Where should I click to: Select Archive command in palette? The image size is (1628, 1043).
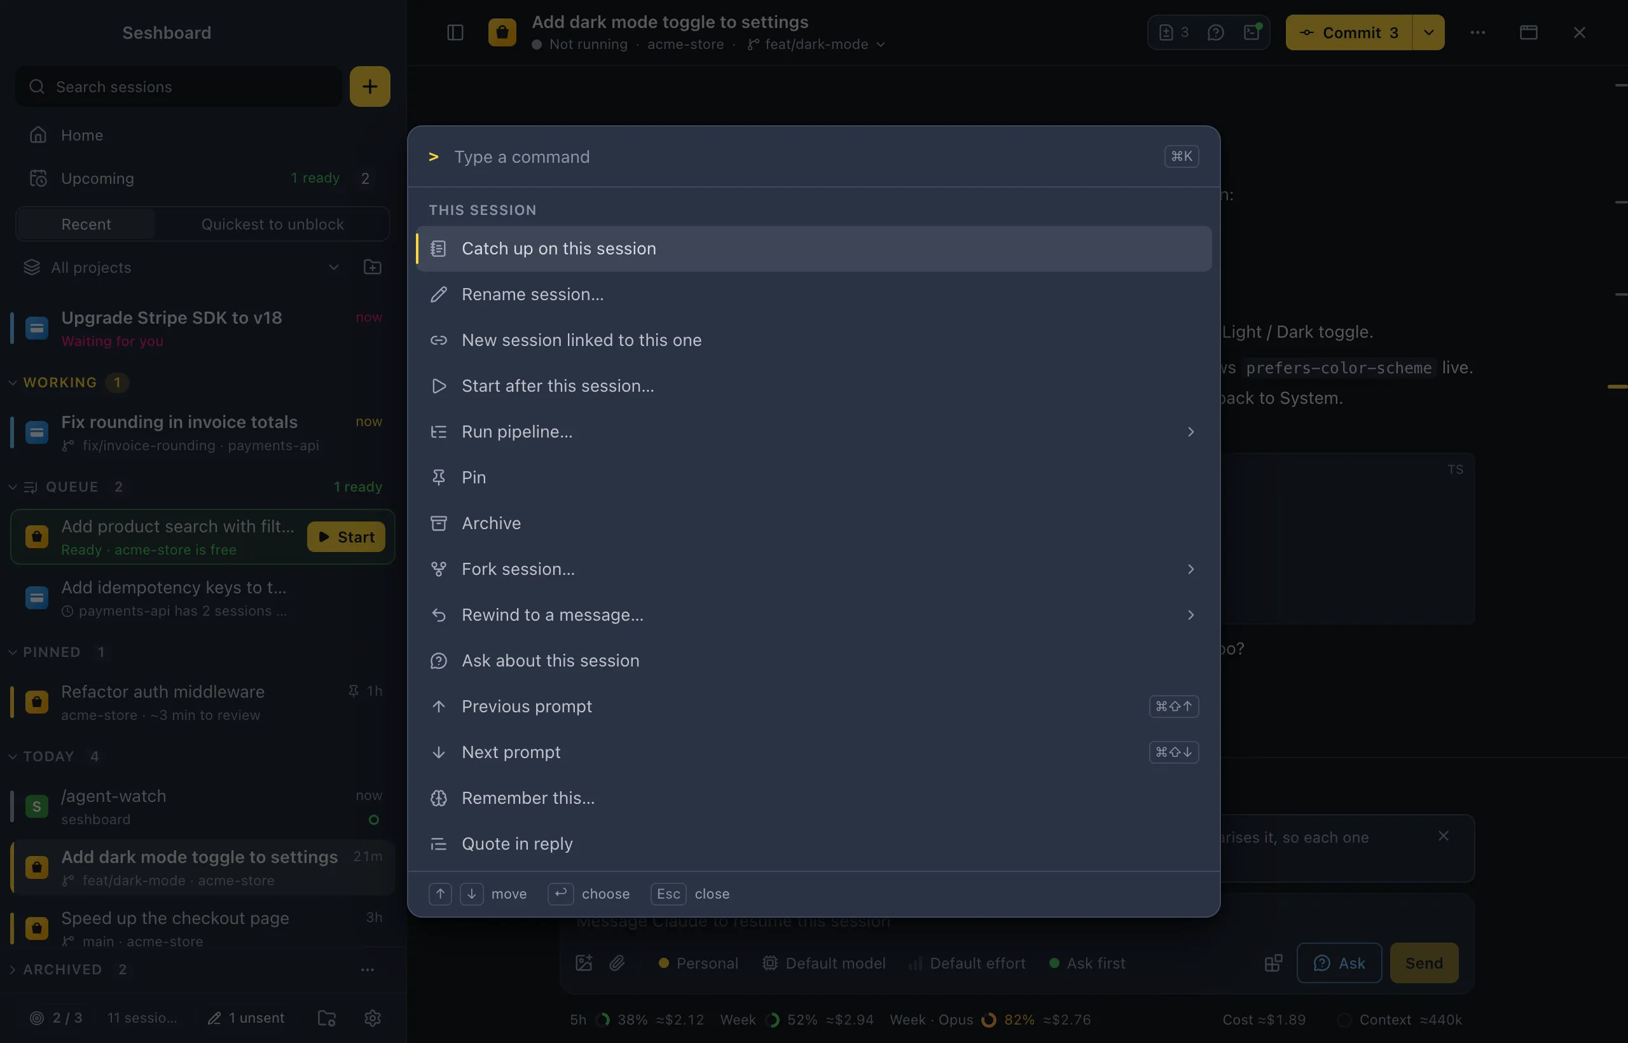tap(813, 523)
